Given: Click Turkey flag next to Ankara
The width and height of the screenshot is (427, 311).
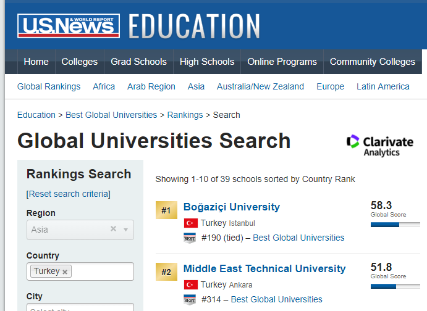Looking at the screenshot, I should click(190, 284).
